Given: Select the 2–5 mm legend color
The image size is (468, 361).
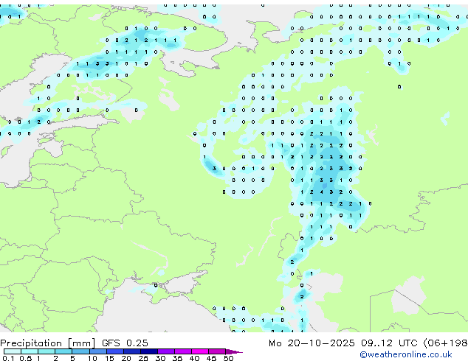Looking at the screenshot, I should (63, 351).
